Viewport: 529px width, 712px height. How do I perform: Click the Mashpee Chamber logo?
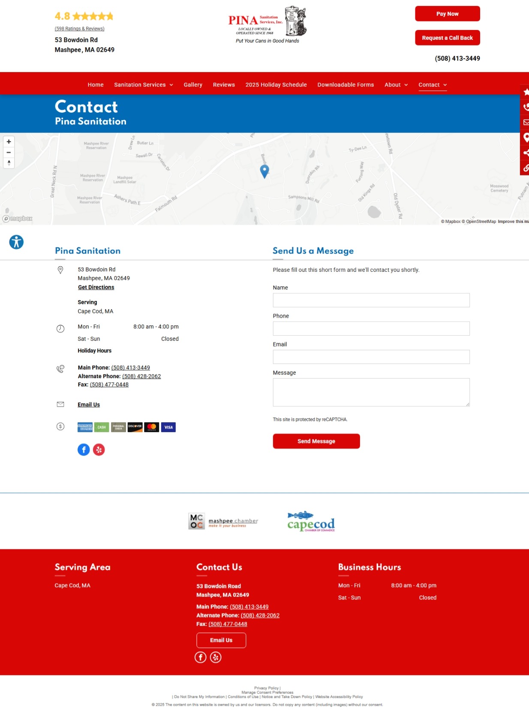coord(223,521)
